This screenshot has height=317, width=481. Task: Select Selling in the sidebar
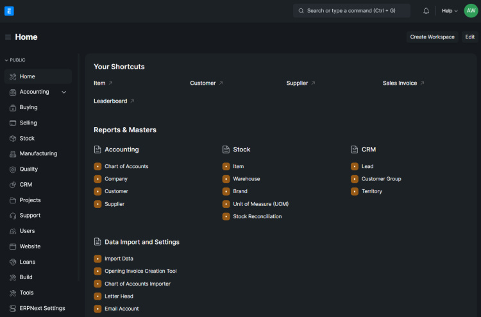pos(28,123)
